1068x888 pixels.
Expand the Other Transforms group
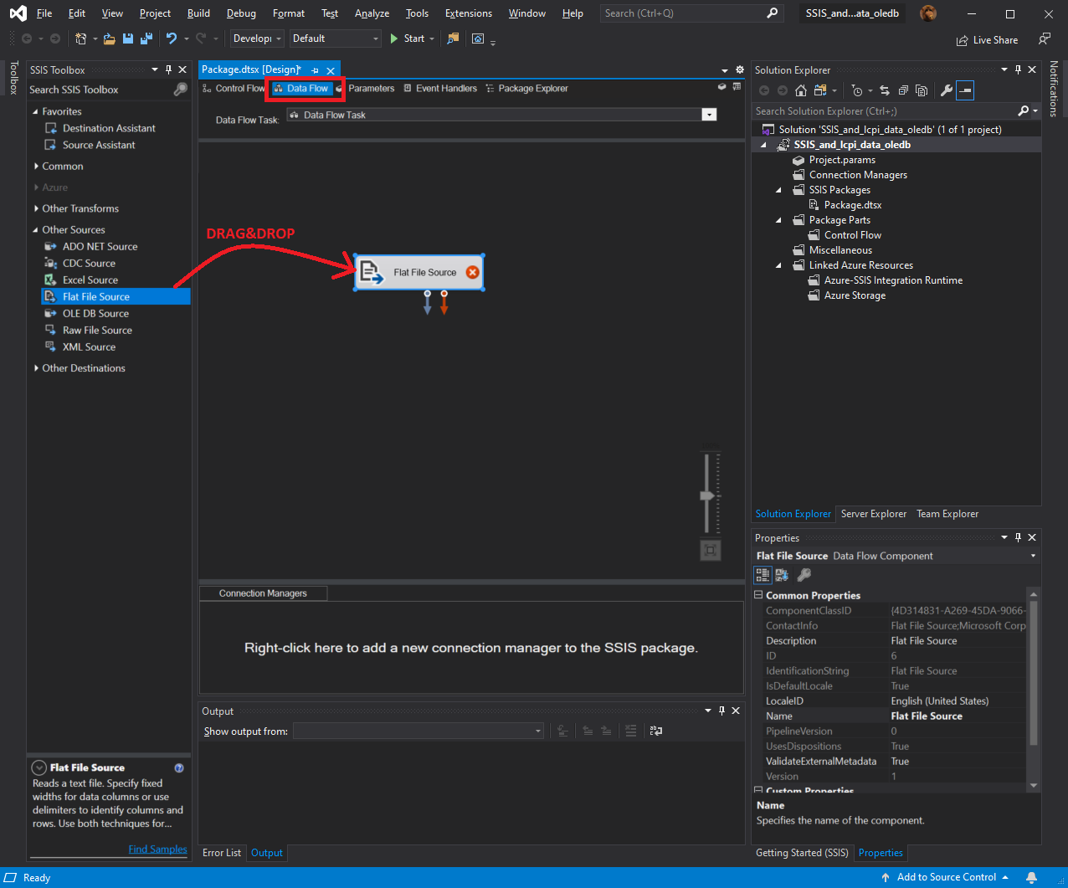click(35, 208)
